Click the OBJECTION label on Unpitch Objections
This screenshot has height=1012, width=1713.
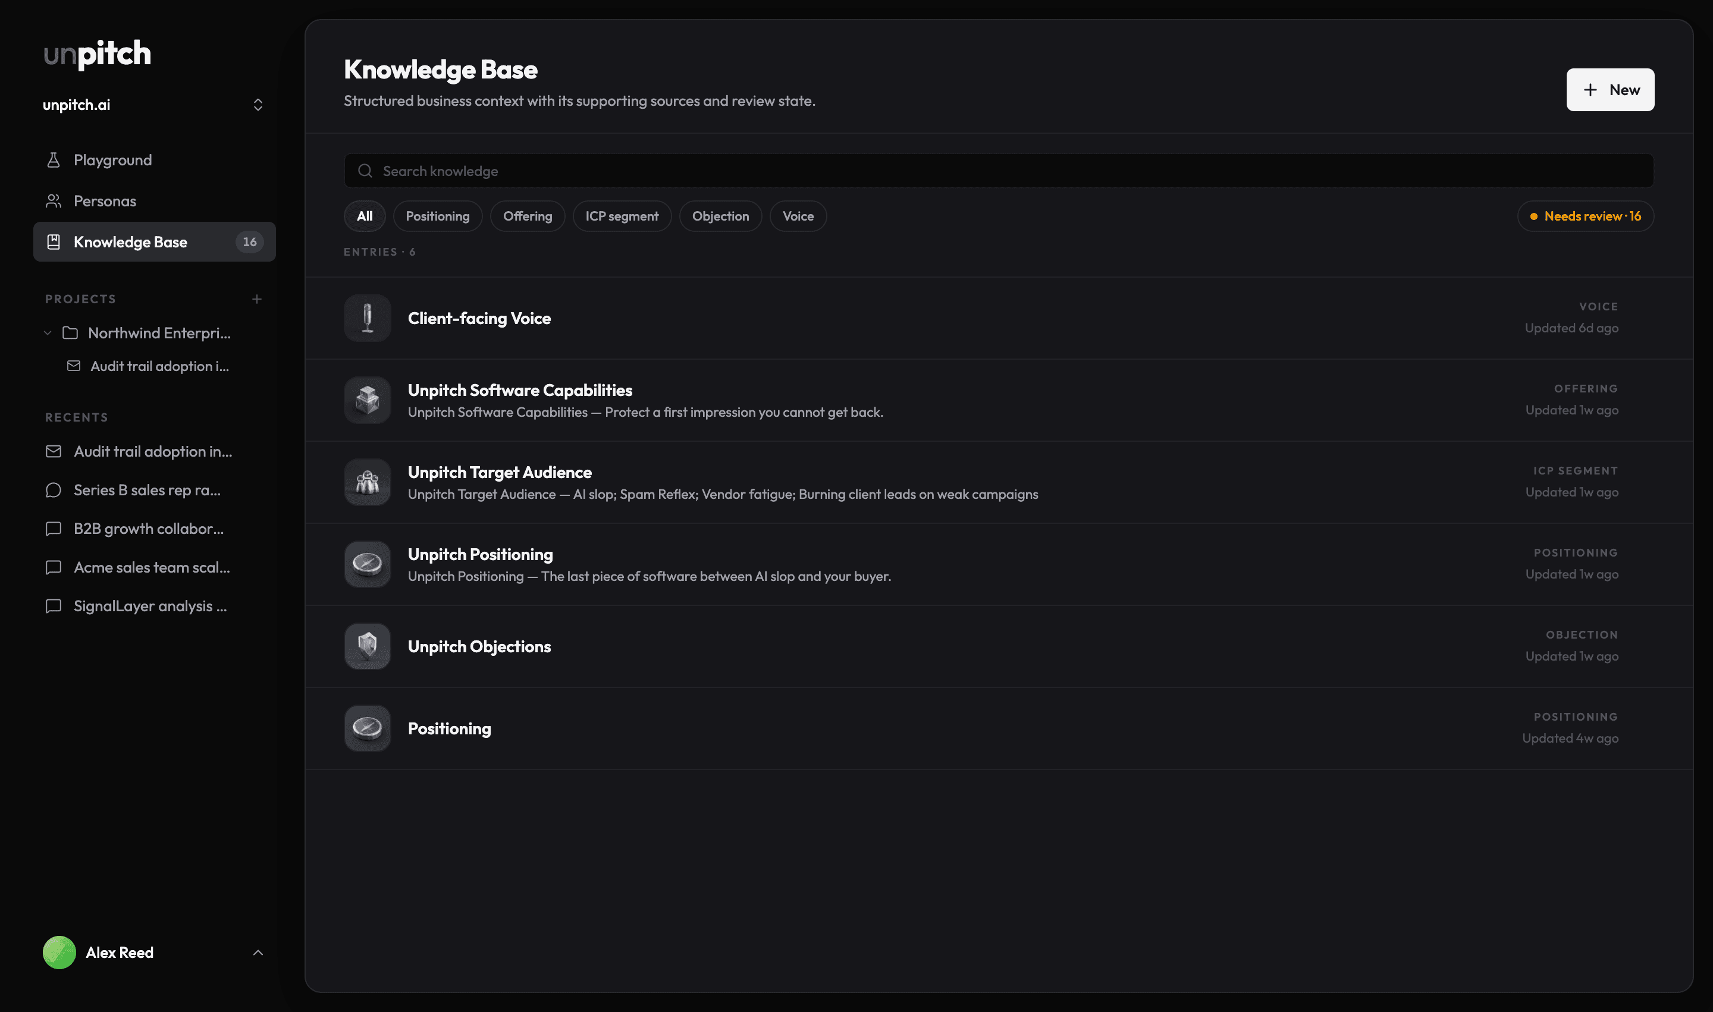(1582, 634)
